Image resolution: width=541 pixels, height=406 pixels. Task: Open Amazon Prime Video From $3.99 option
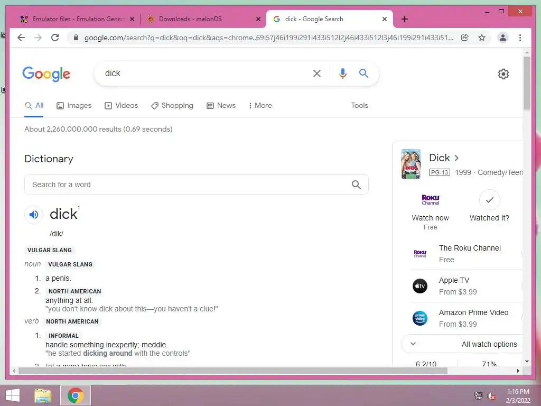(466, 318)
